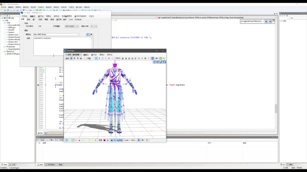Screen dimensions: 307x172
Task: Click the breakpoint marker at line 509
Action: 38,85
